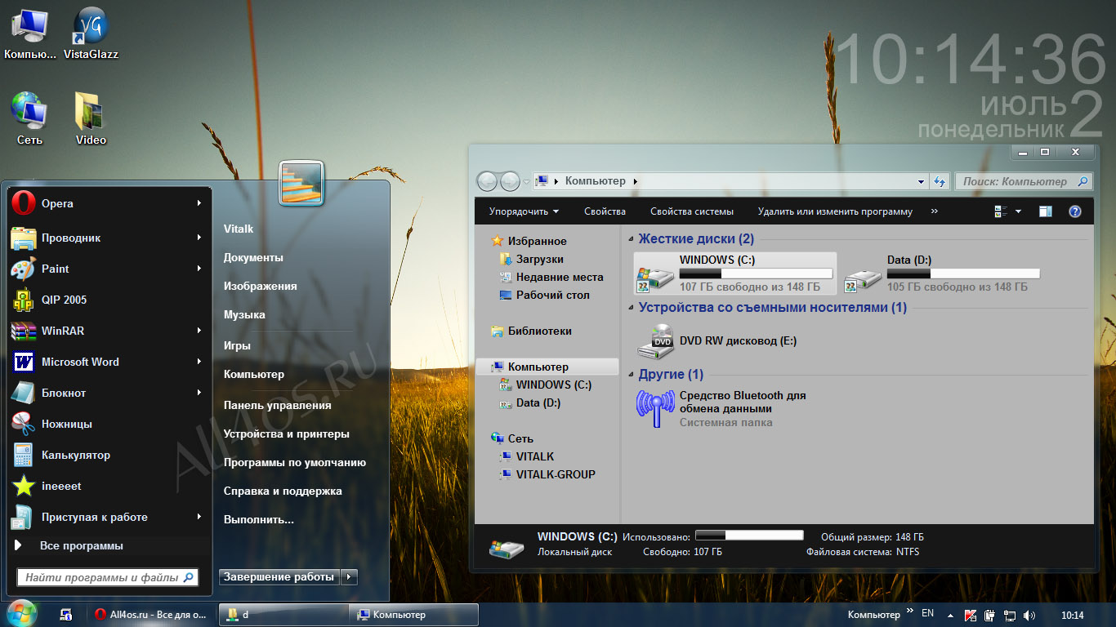Expand the WinRAR submenu arrow
1116x627 pixels.
199,331
